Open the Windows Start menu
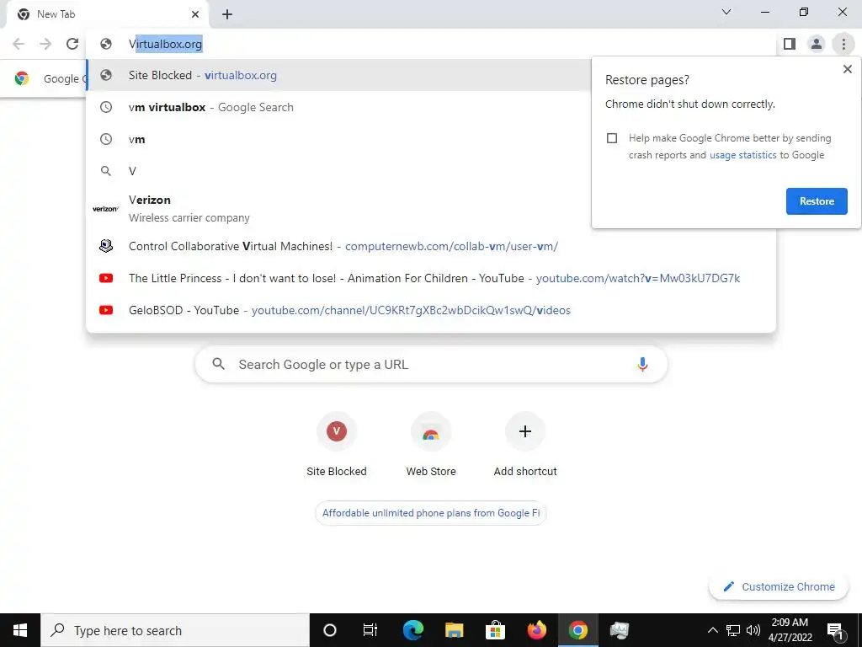 [x=20, y=630]
